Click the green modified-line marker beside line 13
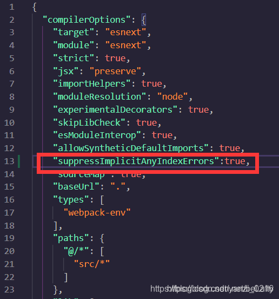 [19, 161]
